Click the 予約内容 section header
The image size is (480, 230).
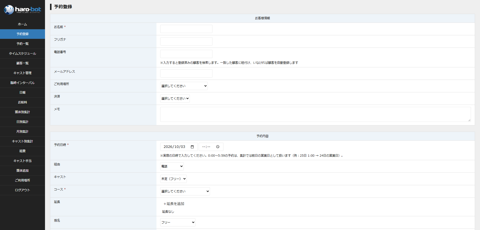262,136
